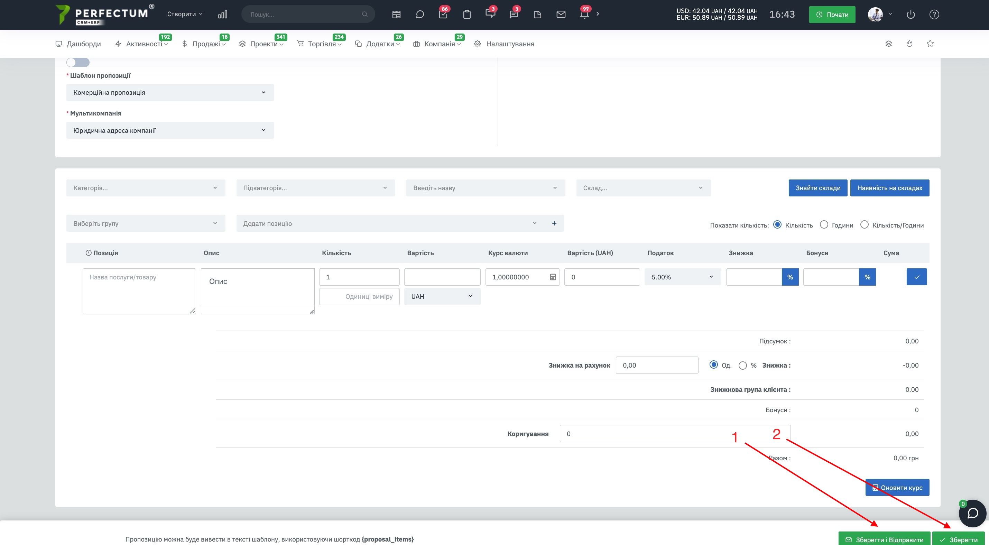Open the statistics bar chart icon

(x=223, y=15)
